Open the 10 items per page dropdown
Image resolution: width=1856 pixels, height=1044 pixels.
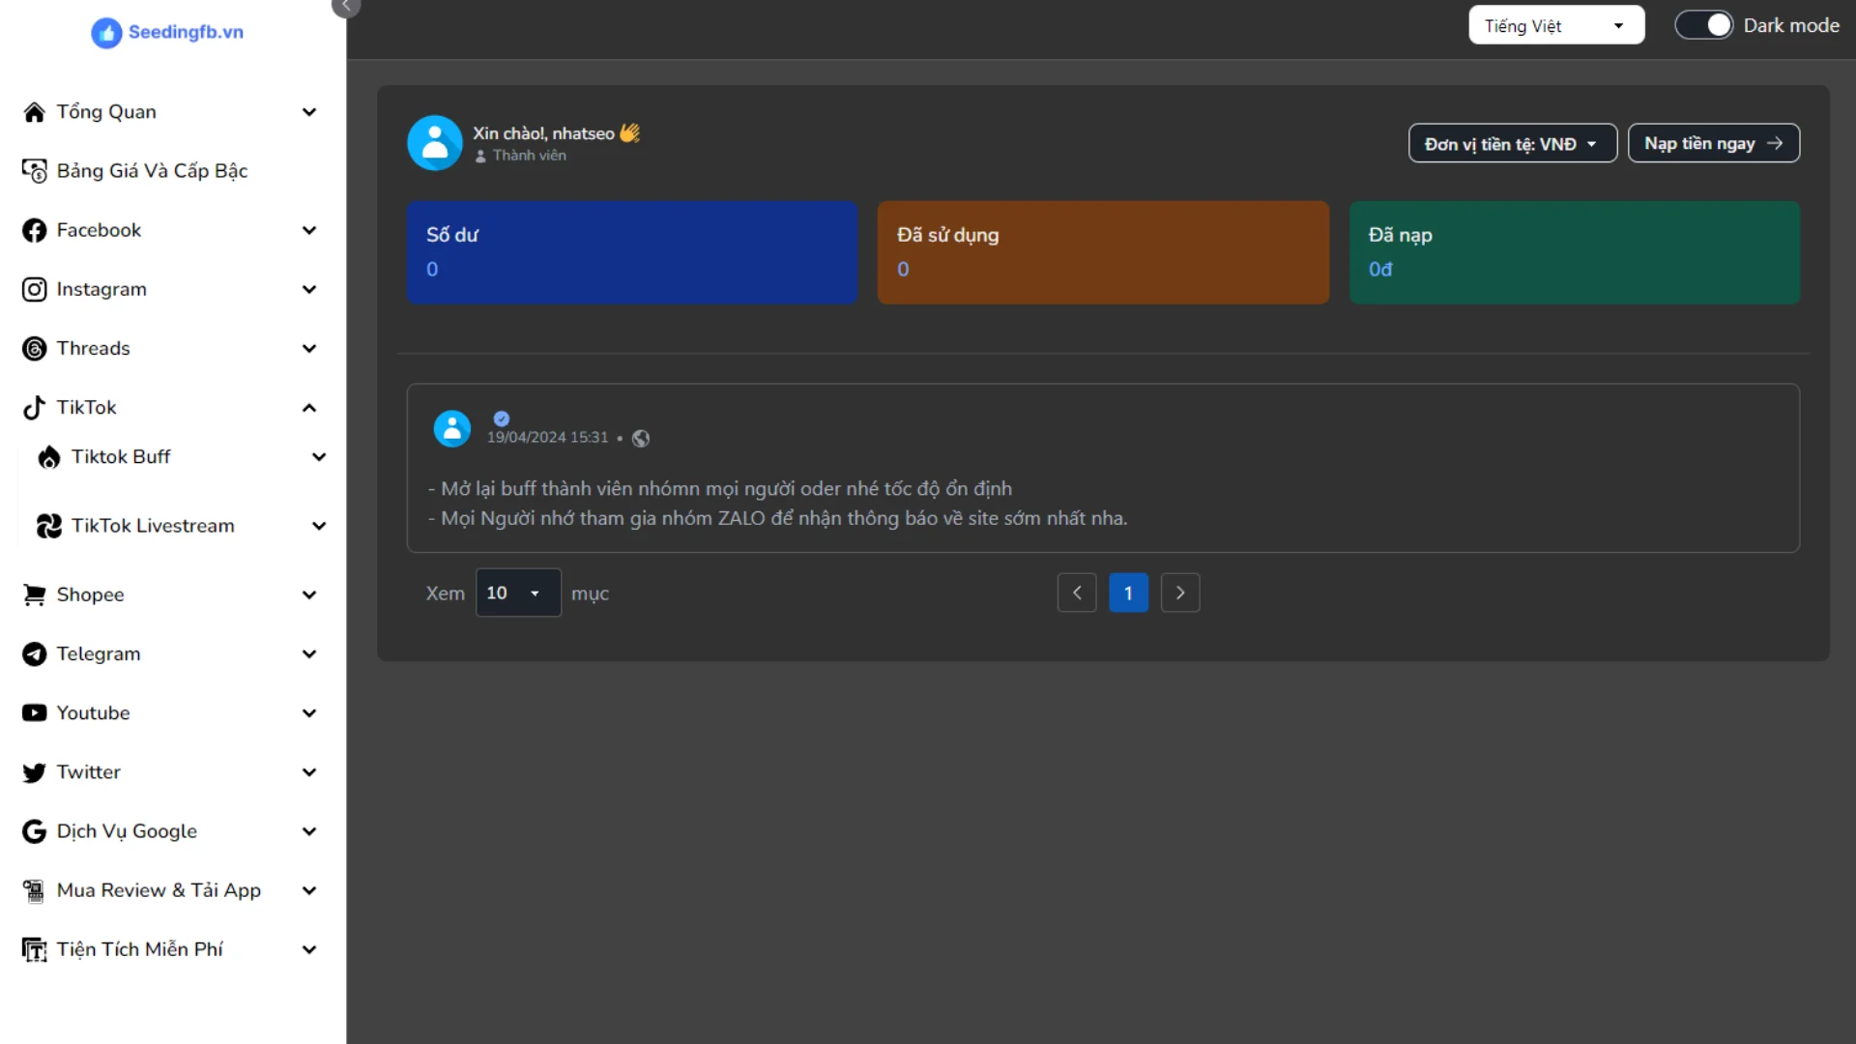(x=518, y=593)
